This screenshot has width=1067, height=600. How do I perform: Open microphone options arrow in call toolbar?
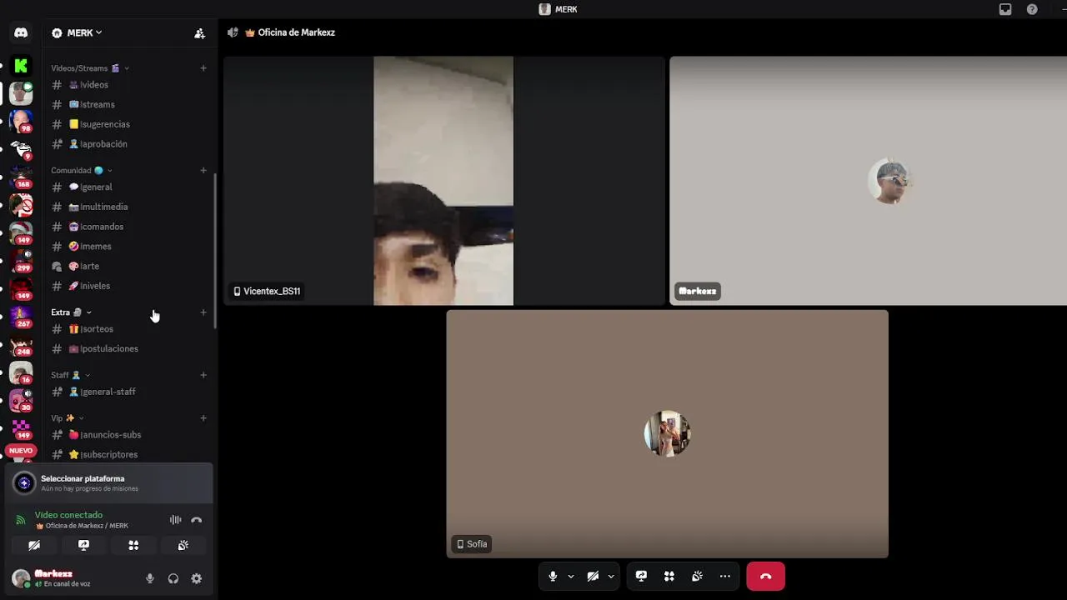[x=571, y=576]
